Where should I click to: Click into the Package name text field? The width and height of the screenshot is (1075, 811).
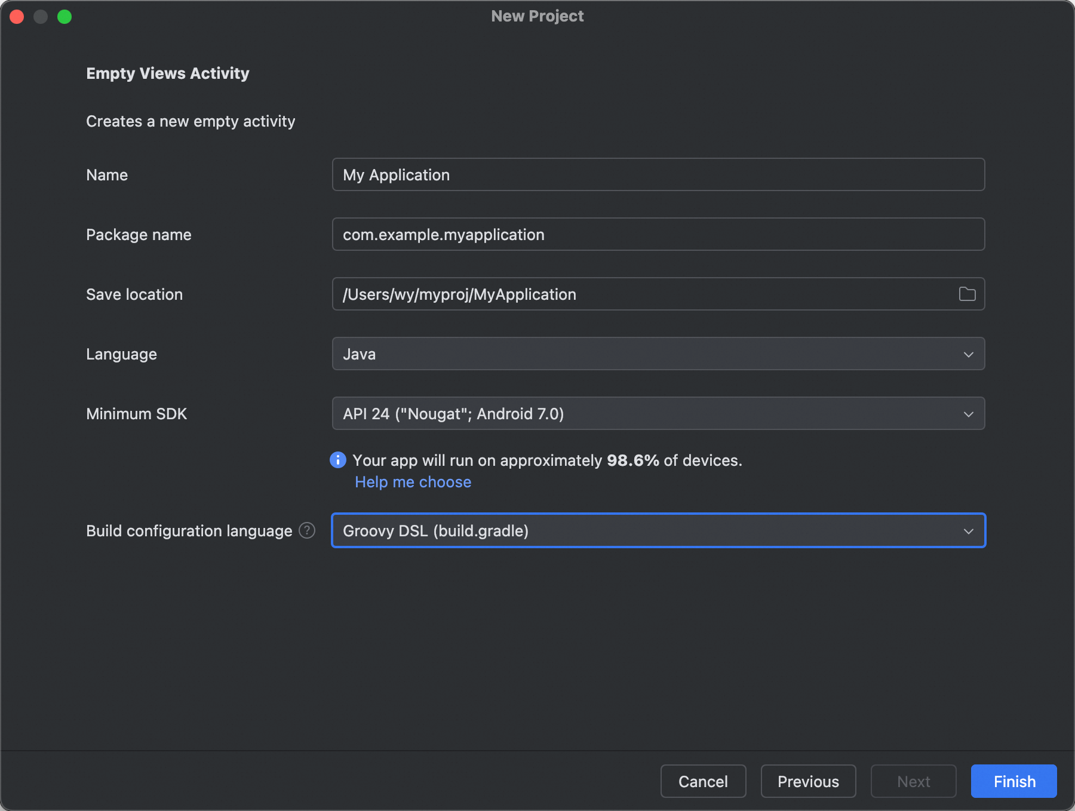point(657,234)
